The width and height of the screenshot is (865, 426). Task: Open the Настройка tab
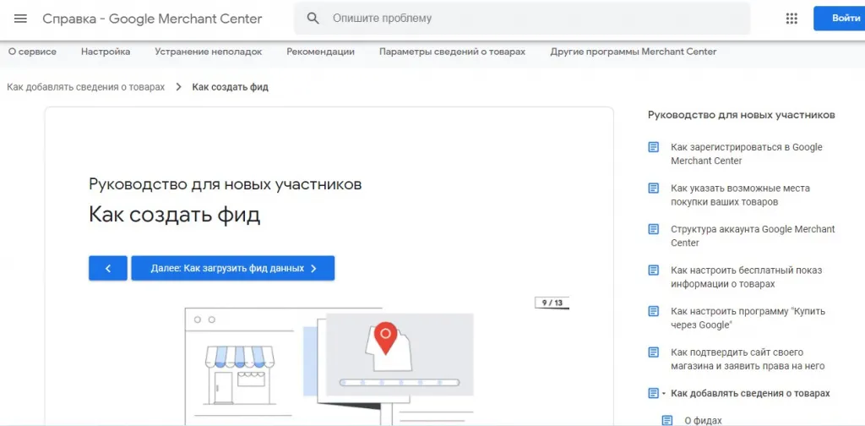pos(106,52)
